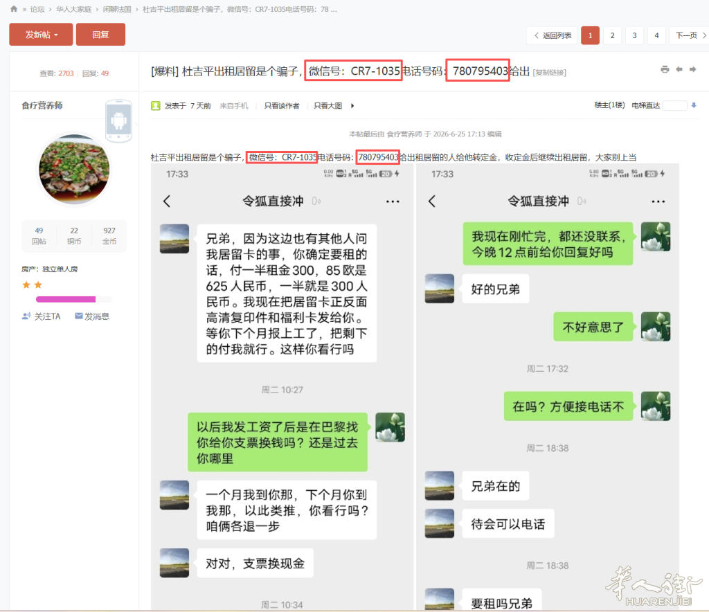
Task: Click the green poster status icon
Action: (156, 106)
